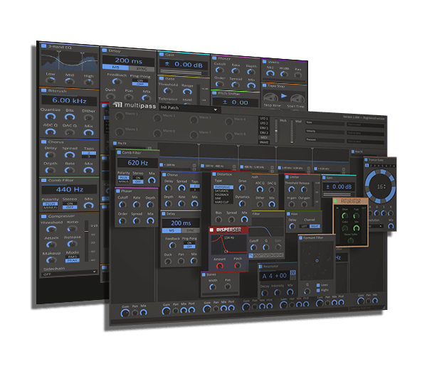This screenshot has height=386, width=427.
Task: Click the 620 Hz Comb Filter frequency field
Action: (x=137, y=163)
